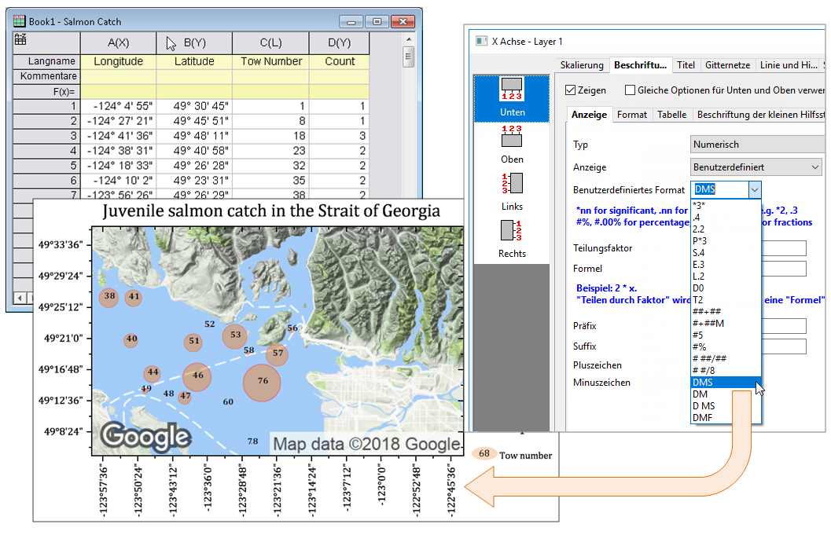This screenshot has height=535, width=831.
Task: Open Beschriftung der kleinen Hilfsstriche sub-tab
Action: click(760, 115)
